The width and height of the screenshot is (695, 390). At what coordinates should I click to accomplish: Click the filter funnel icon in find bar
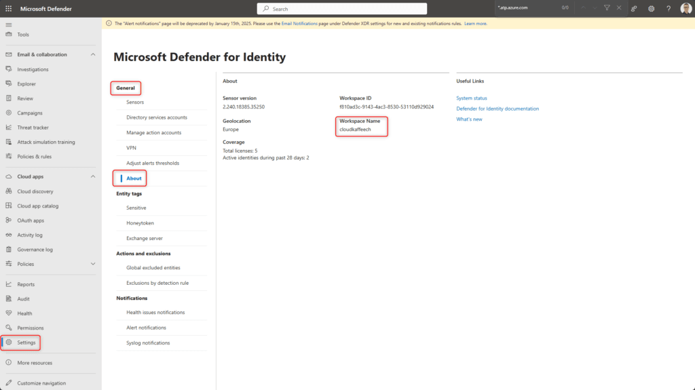point(607,7)
